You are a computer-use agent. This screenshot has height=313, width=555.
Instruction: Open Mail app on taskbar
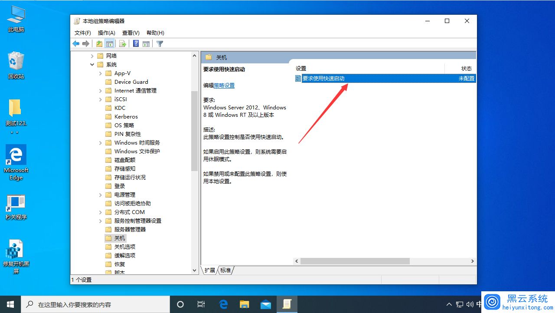266,304
